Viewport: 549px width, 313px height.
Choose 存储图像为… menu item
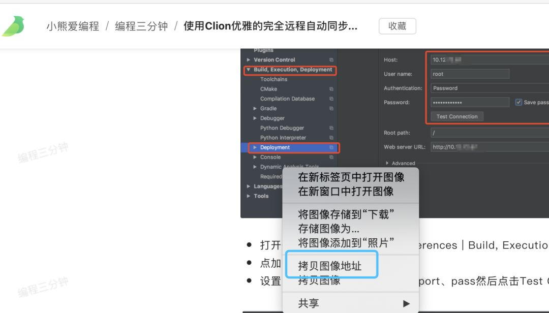(x=329, y=229)
